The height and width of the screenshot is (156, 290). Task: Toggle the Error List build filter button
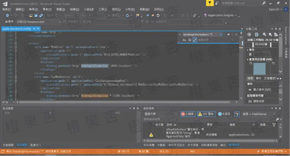(237, 114)
